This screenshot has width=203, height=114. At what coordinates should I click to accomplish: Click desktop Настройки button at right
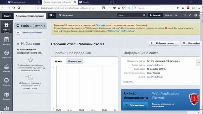(191, 43)
